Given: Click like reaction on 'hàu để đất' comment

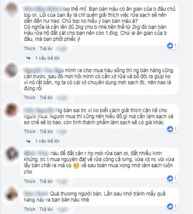Looking at the screenshot, I should pyautogui.click(x=170, y=178).
